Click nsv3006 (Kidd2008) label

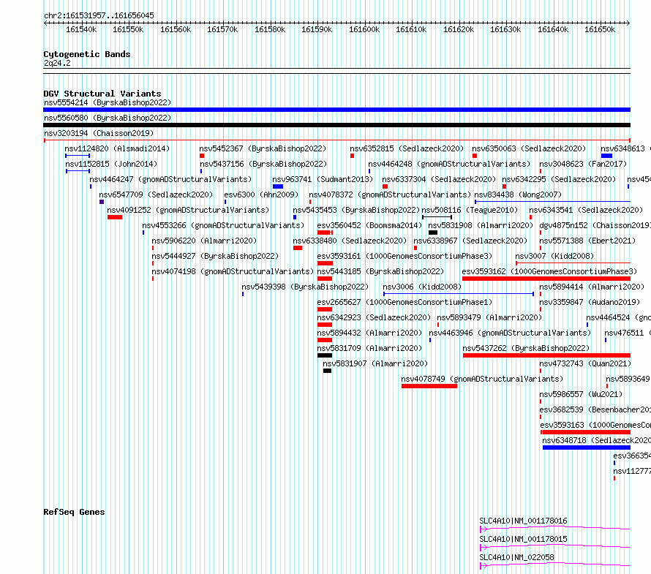point(422,287)
